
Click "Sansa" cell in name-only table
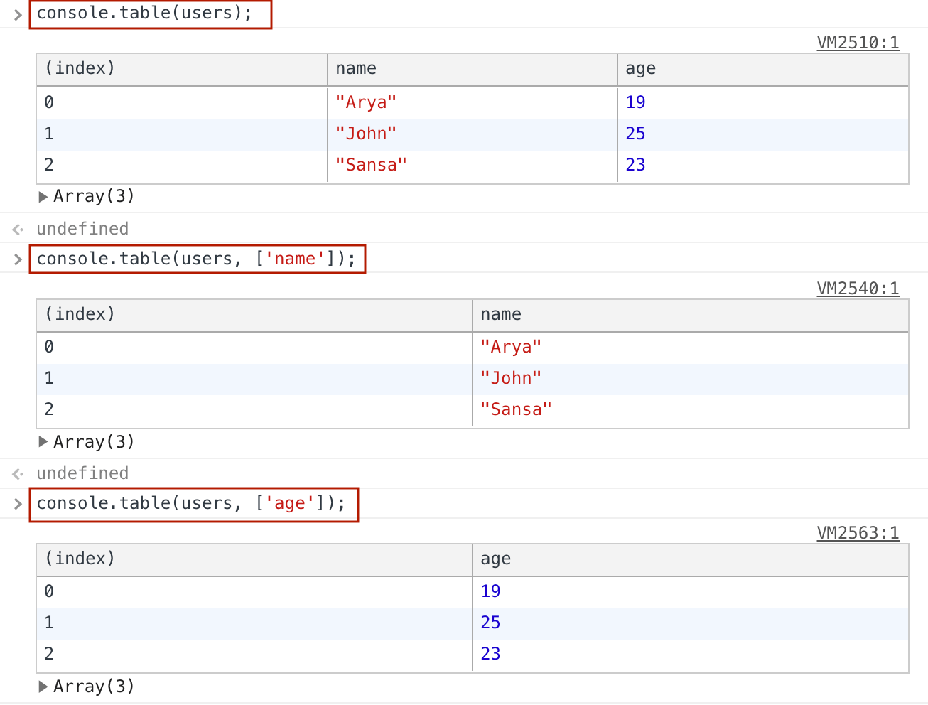coord(691,410)
